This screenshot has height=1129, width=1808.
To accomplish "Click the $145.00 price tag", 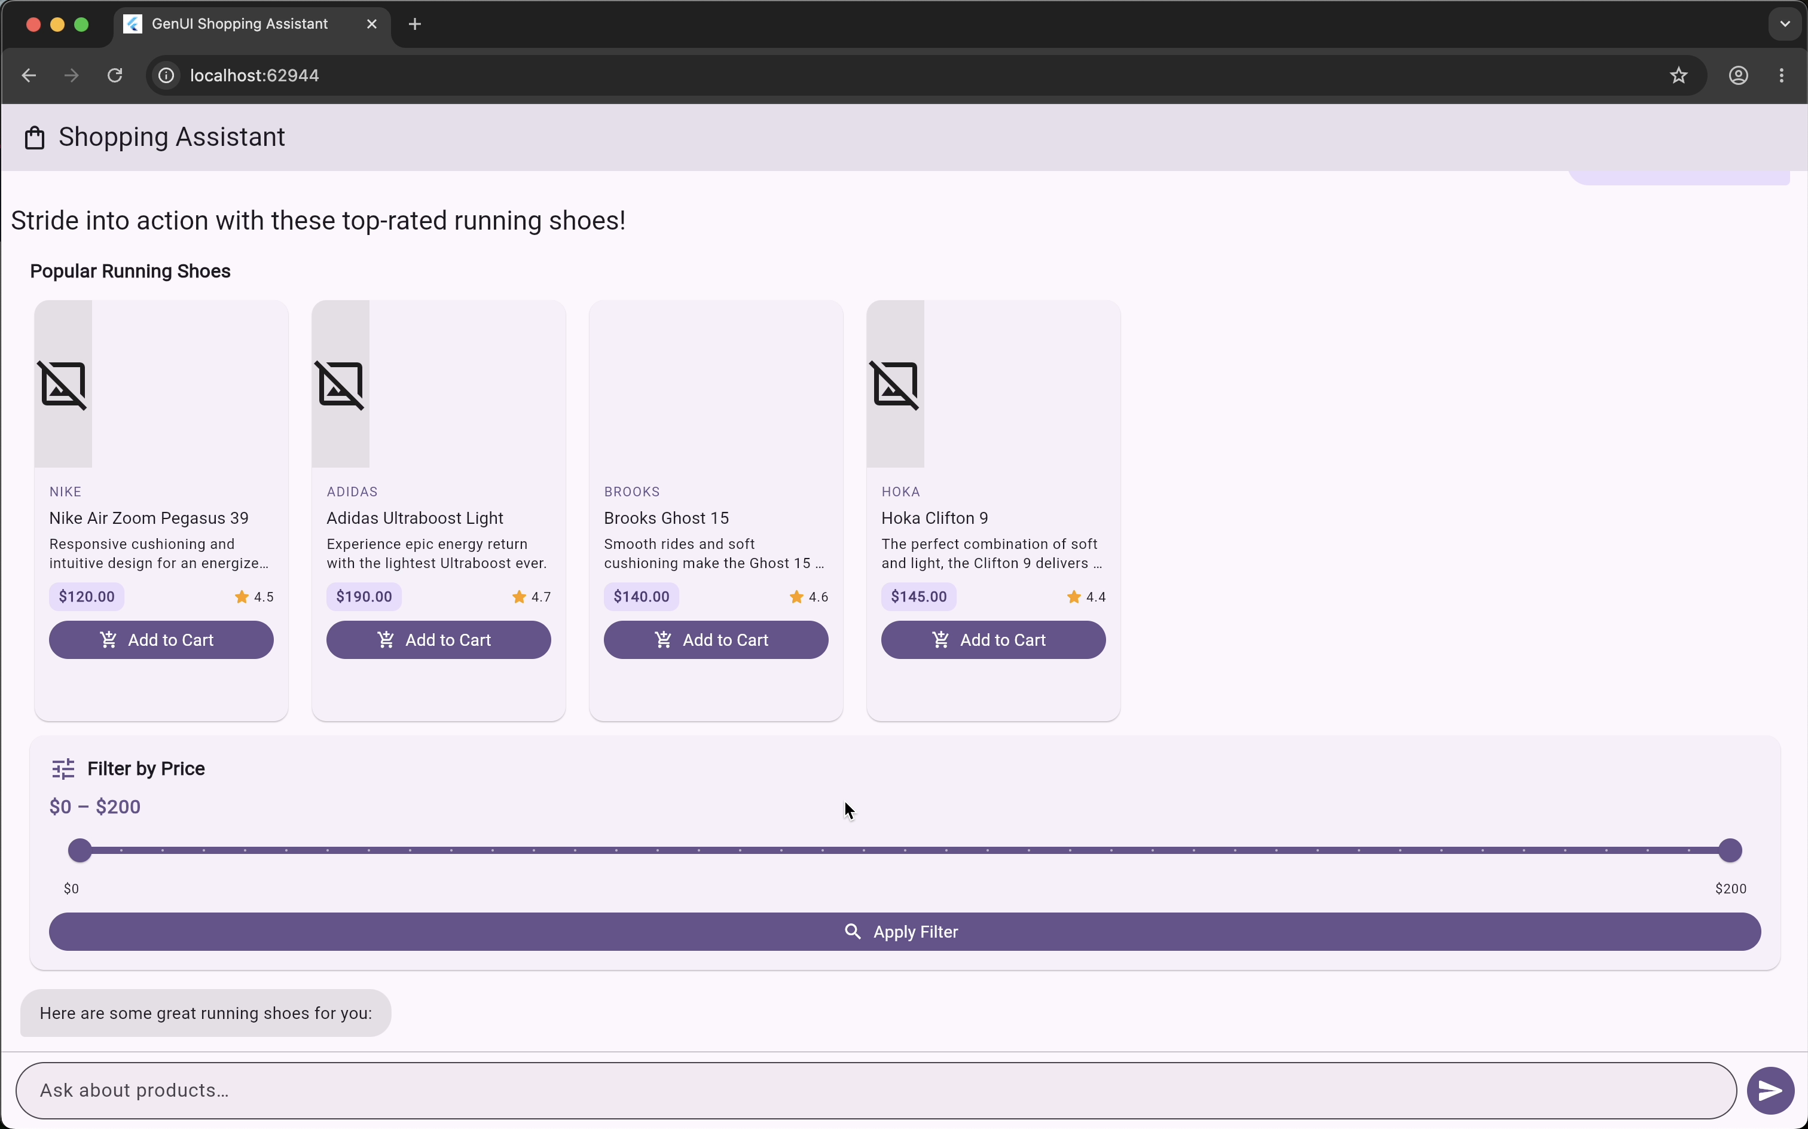I will 919,597.
